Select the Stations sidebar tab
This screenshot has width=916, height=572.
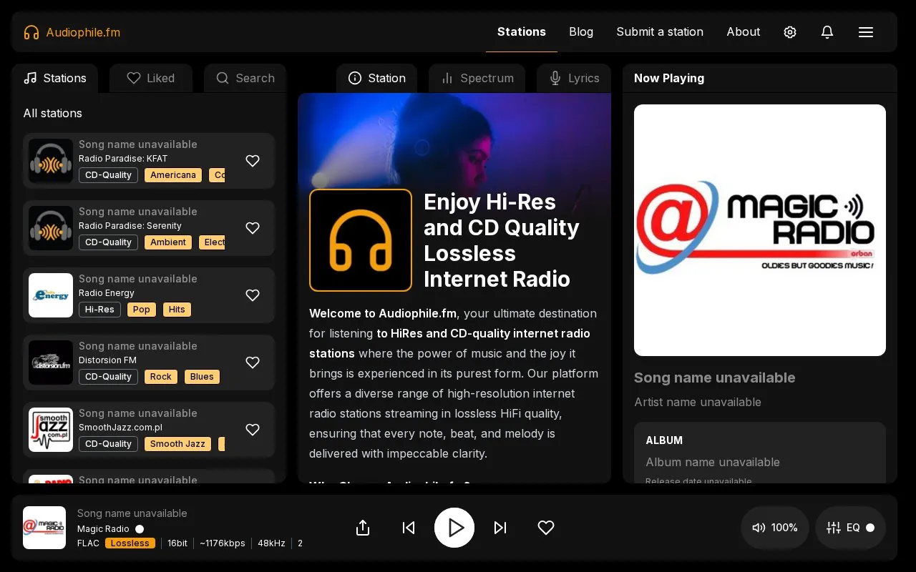click(54, 78)
